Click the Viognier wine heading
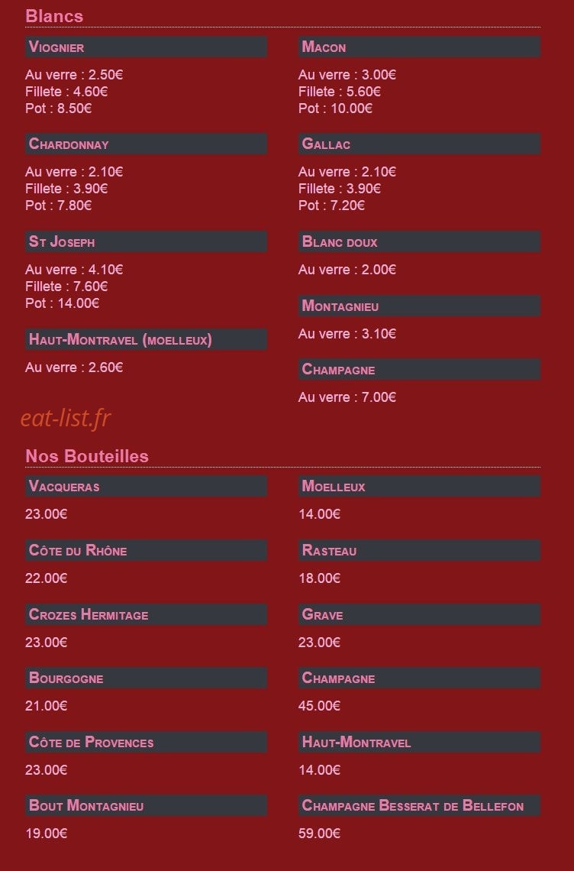This screenshot has height=871, width=574. point(146,47)
